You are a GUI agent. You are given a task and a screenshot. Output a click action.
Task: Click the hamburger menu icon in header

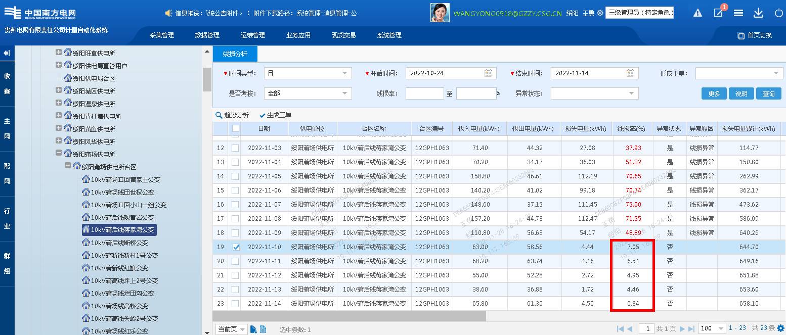point(738,13)
